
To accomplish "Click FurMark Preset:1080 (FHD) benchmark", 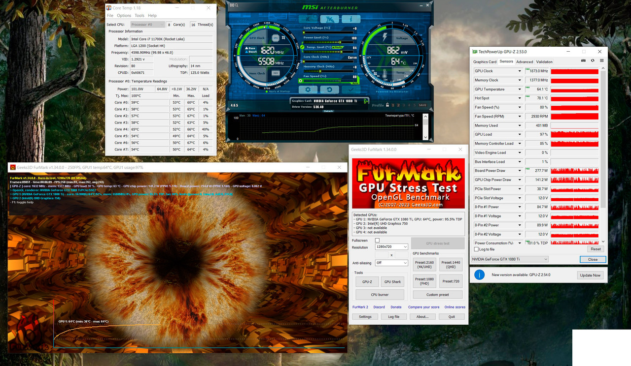I will pyautogui.click(x=424, y=281).
